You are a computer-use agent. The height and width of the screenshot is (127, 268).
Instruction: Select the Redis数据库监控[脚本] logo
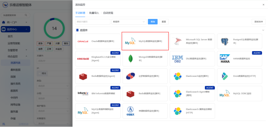click(x=130, y=94)
